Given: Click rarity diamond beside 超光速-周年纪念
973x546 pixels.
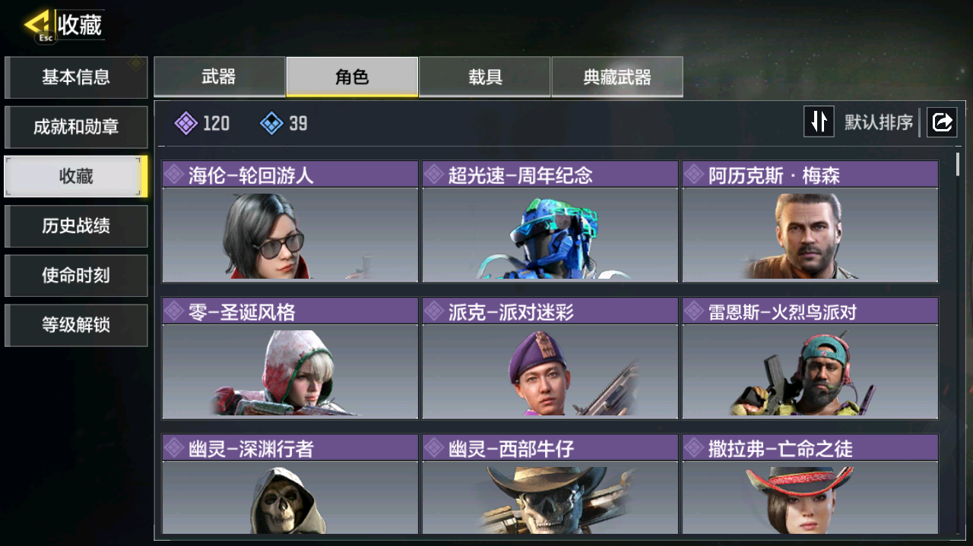Looking at the screenshot, I should (x=434, y=175).
